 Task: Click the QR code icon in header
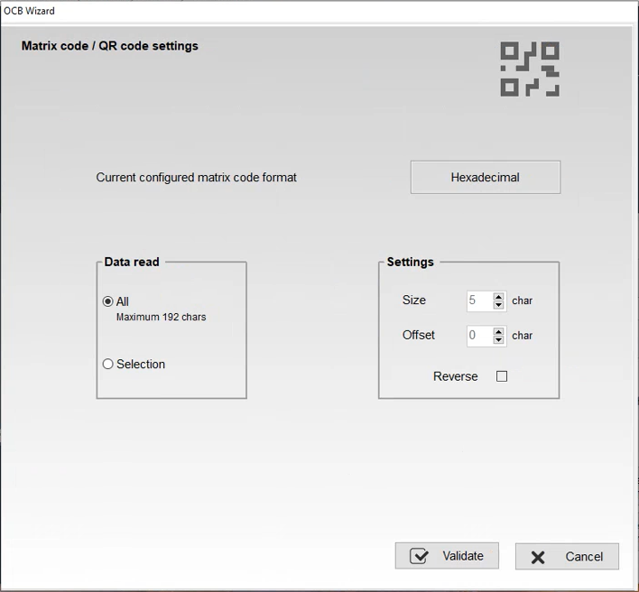(x=530, y=69)
